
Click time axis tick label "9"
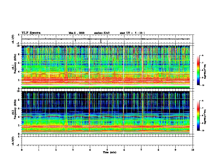point(175,150)
